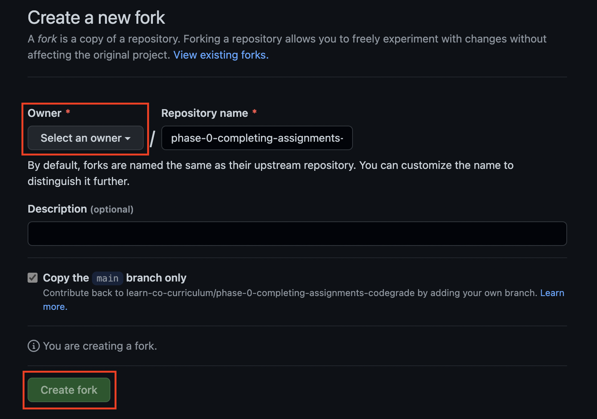The width and height of the screenshot is (597, 419).
Task: Open the Select an owner dropdown
Action: tap(85, 138)
